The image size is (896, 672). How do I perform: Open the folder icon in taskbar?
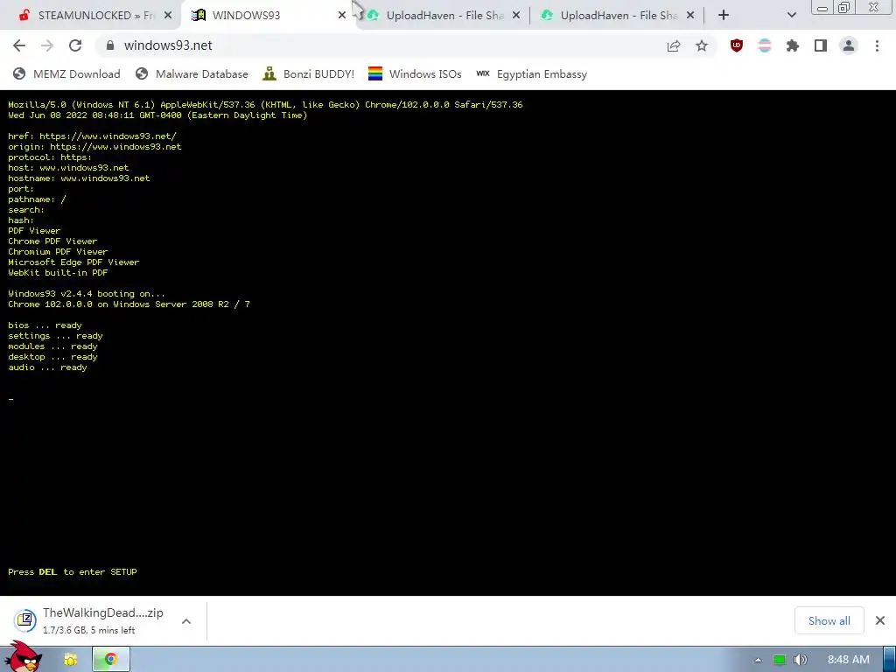coord(71,660)
